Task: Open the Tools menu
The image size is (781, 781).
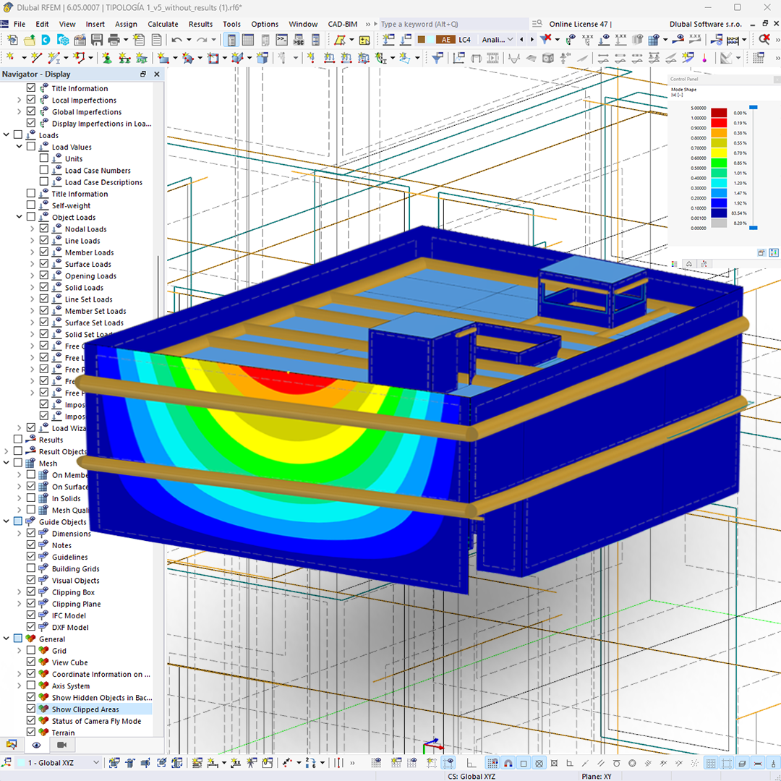Action: click(x=231, y=24)
